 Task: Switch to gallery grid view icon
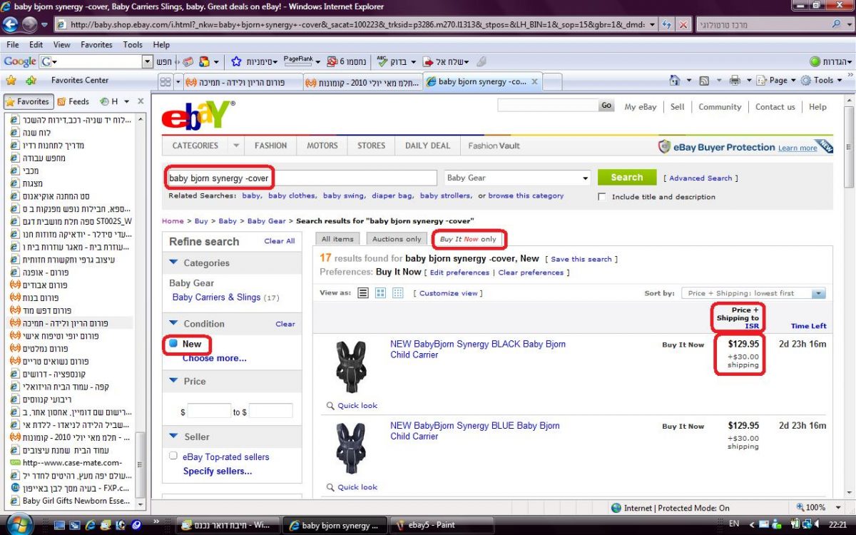(x=380, y=293)
